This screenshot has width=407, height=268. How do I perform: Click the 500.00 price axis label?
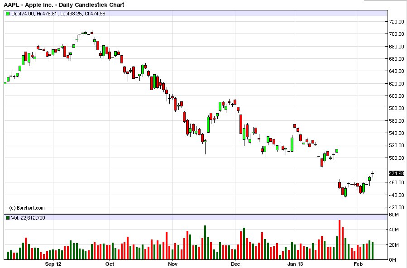tap(396, 158)
